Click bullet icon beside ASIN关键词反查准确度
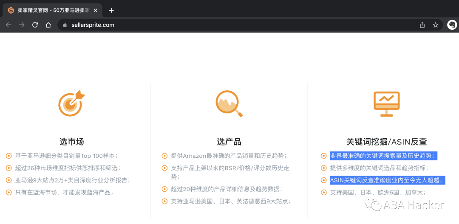Image resolution: width=459 pixels, height=224 pixels. (x=323, y=180)
